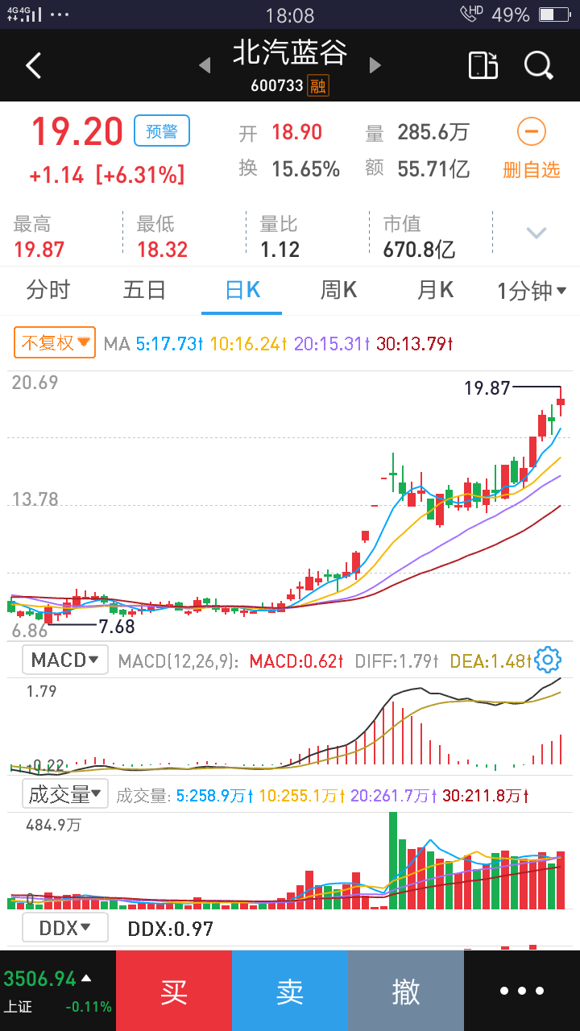Tap the HD call icon in status bar
This screenshot has width=580, height=1031.
[x=471, y=14]
